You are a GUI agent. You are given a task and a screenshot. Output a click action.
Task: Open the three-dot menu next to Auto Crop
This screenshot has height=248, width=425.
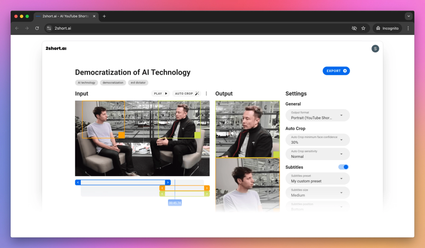pyautogui.click(x=206, y=94)
